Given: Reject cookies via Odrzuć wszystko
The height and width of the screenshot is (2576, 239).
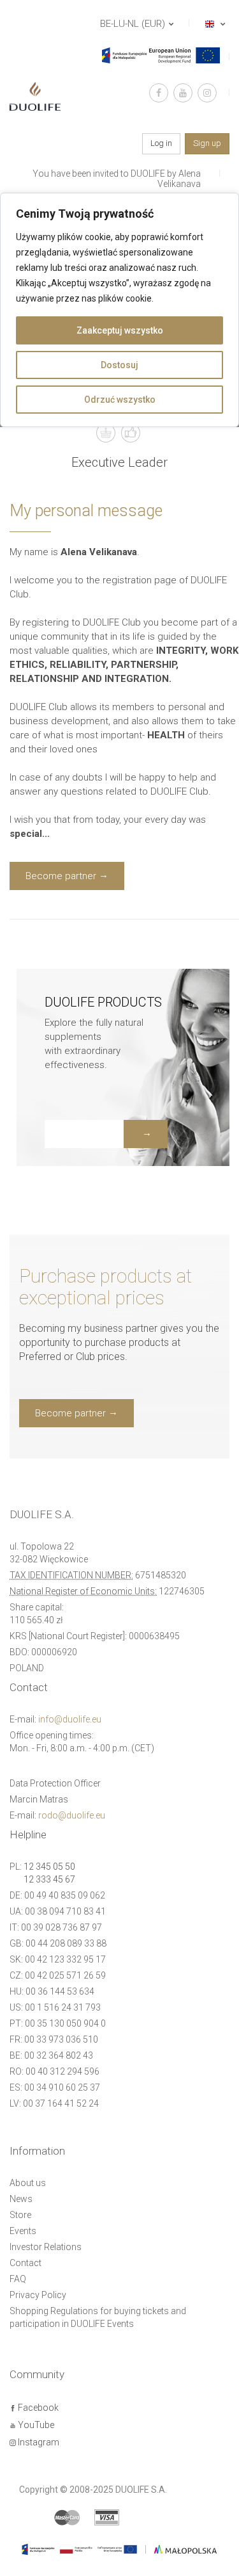Looking at the screenshot, I should pyautogui.click(x=120, y=399).
